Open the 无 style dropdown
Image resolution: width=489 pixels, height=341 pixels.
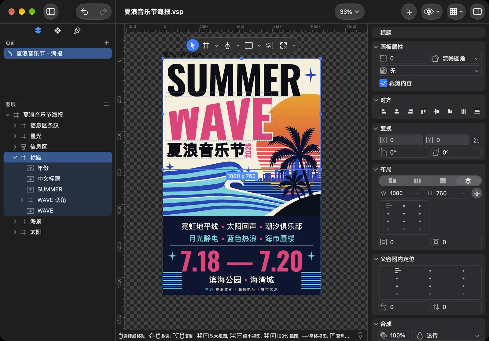coord(430,71)
